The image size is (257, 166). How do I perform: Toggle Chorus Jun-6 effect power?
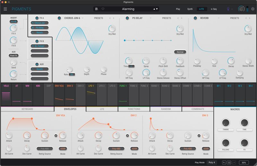click(59, 18)
